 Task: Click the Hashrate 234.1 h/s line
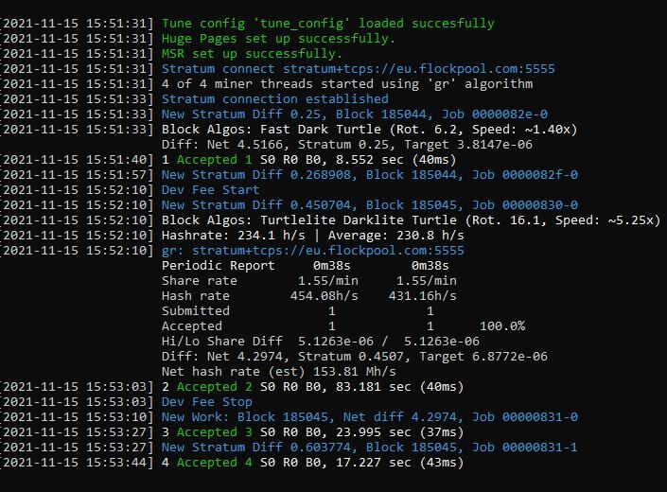[312, 236]
